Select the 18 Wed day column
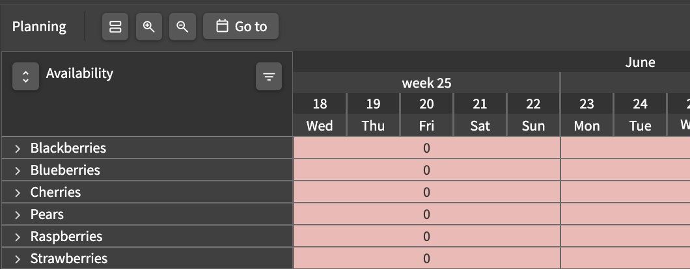 click(320, 115)
